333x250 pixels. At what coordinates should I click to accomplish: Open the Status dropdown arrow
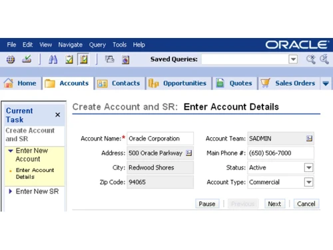(x=308, y=167)
